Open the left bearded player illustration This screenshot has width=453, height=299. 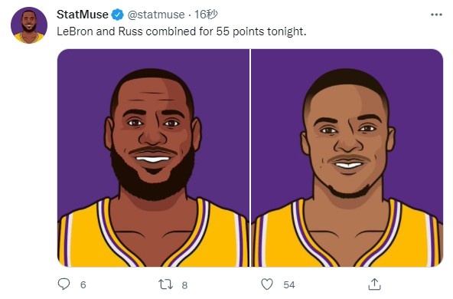153,158
